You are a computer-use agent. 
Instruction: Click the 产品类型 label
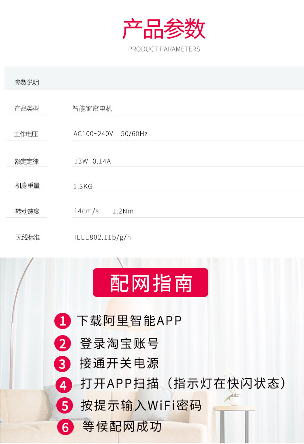[27, 108]
